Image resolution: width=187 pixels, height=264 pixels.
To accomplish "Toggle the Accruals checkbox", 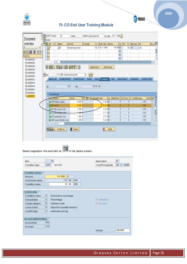I will [97, 203].
